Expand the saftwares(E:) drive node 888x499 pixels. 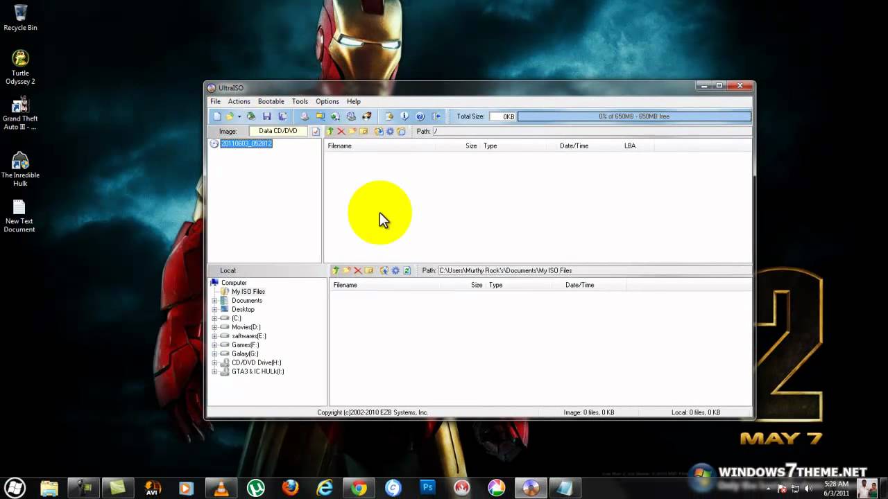click(214, 336)
